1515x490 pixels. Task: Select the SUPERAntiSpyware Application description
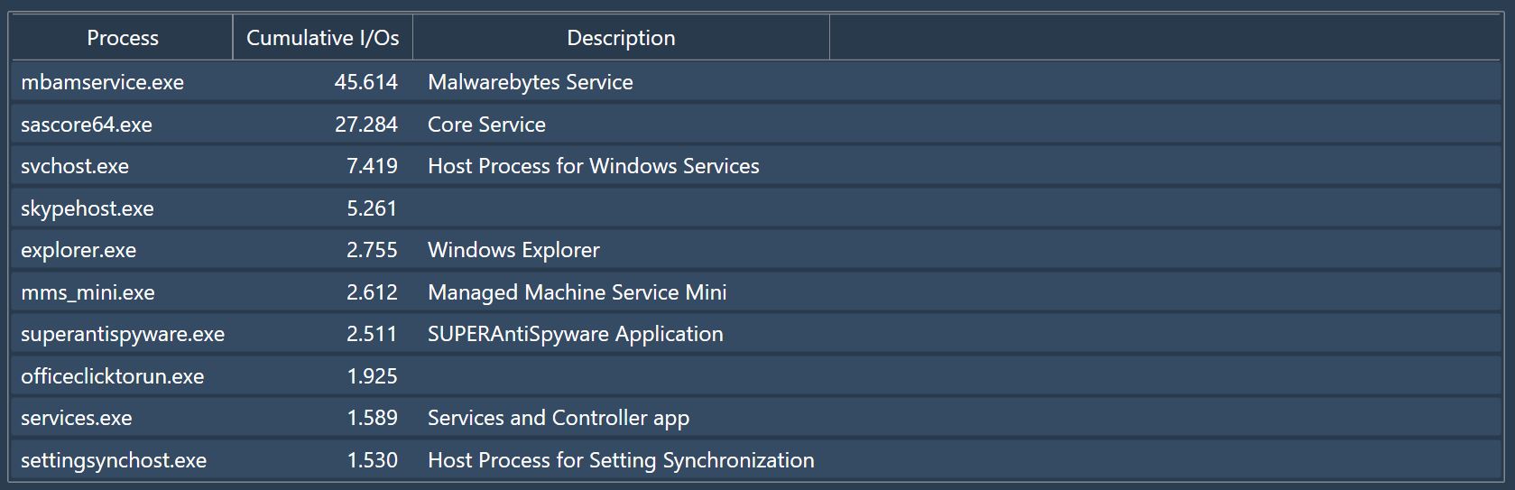pos(576,334)
